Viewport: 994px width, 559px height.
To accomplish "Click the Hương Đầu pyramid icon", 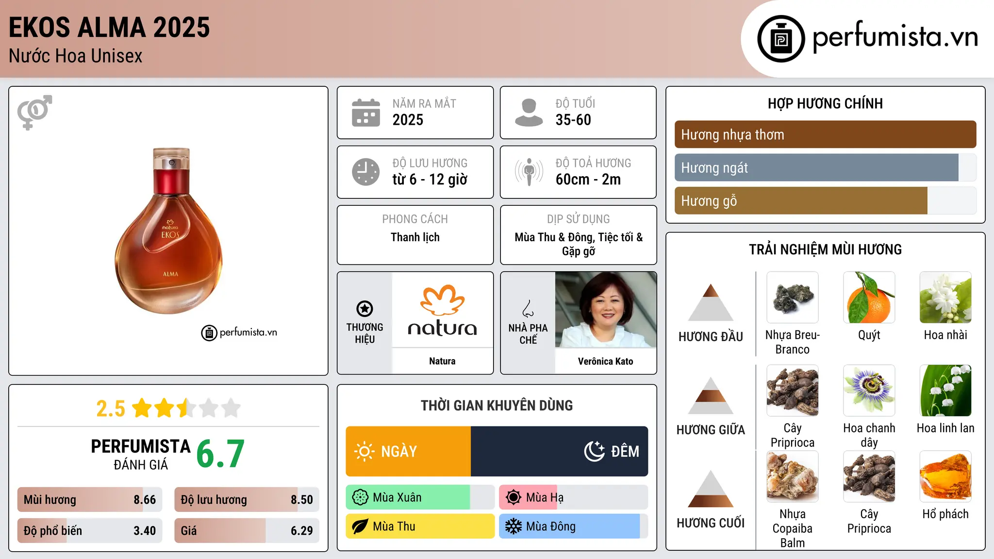I will pos(711,302).
